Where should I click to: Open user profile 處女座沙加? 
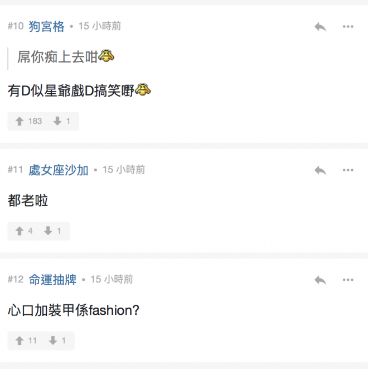59,170
